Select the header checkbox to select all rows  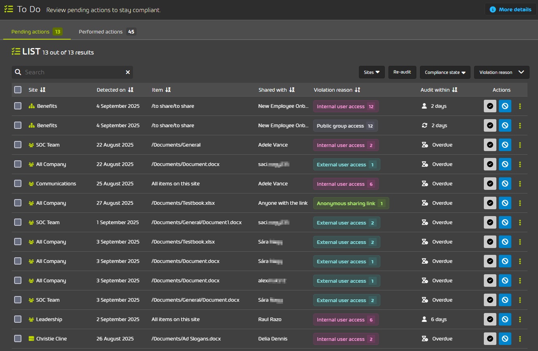(x=18, y=90)
